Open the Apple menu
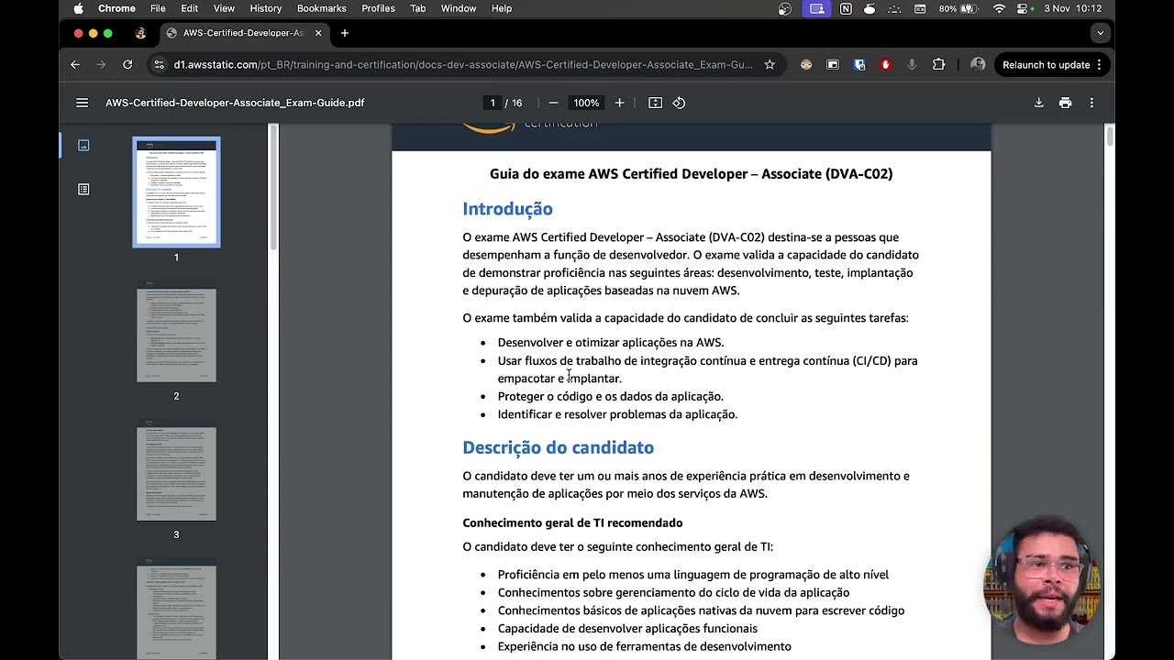The width and height of the screenshot is (1174, 660). tap(78, 8)
